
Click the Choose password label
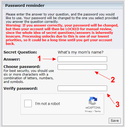[22, 67]
